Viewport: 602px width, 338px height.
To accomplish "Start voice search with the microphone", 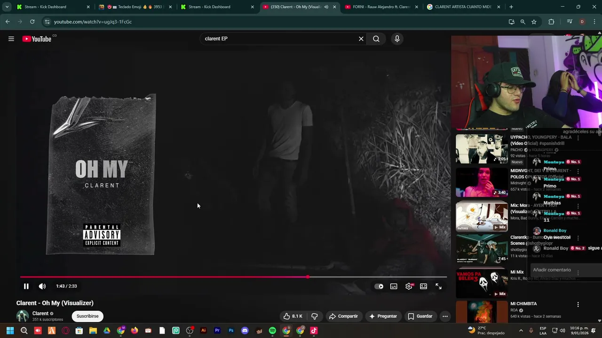I will click(x=397, y=39).
